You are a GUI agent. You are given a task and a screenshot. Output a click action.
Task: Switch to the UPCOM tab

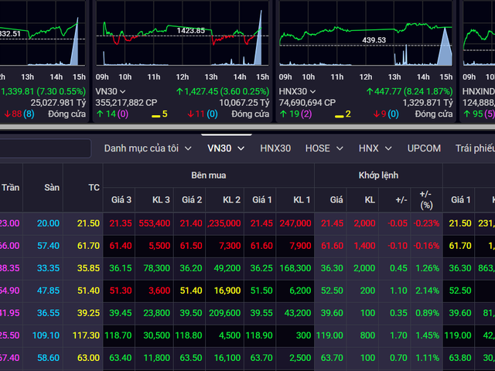pos(424,148)
